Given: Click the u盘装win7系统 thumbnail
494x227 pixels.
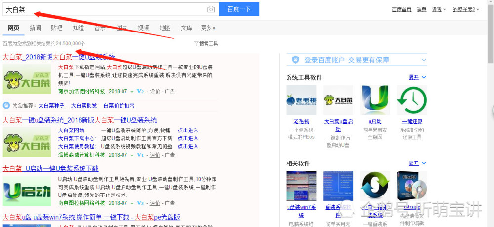Looking at the screenshot, I should [x=301, y=186].
